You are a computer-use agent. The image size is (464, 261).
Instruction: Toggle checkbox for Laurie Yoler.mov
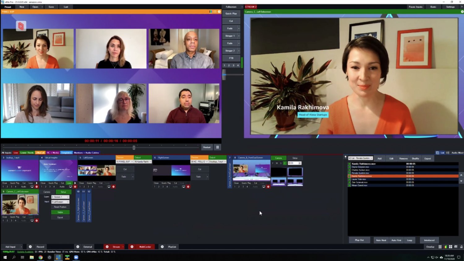coord(349,179)
